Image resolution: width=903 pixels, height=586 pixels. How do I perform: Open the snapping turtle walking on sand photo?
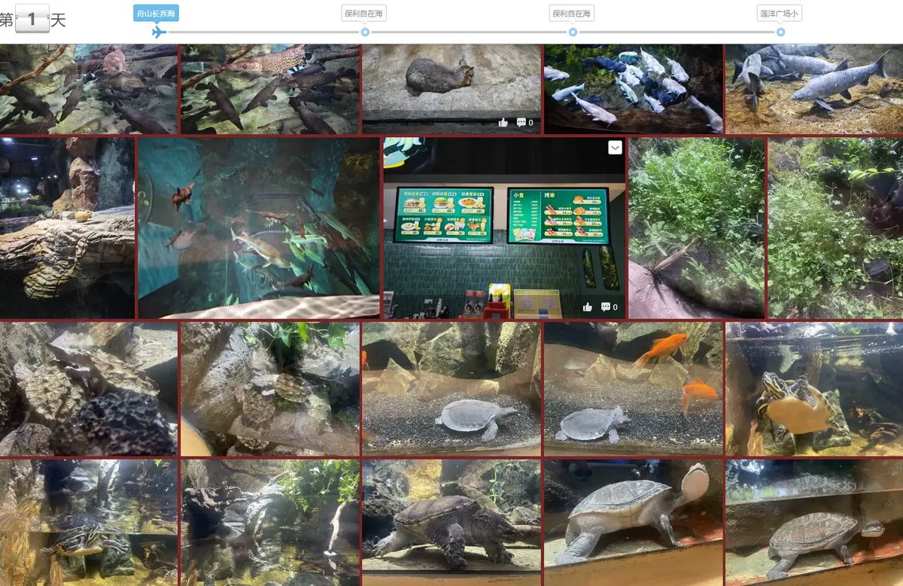click(451, 523)
